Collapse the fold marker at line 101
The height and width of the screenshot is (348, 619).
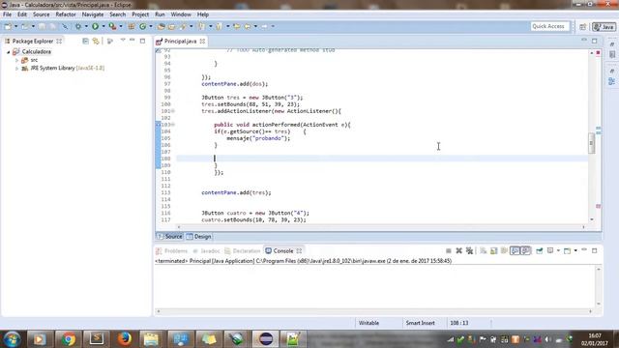(x=173, y=111)
